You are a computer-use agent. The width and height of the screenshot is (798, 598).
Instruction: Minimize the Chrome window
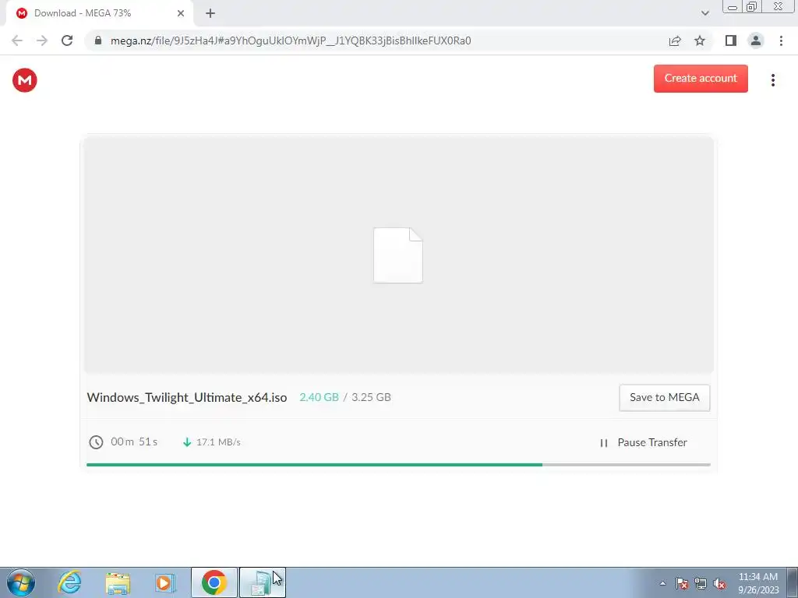click(x=733, y=7)
